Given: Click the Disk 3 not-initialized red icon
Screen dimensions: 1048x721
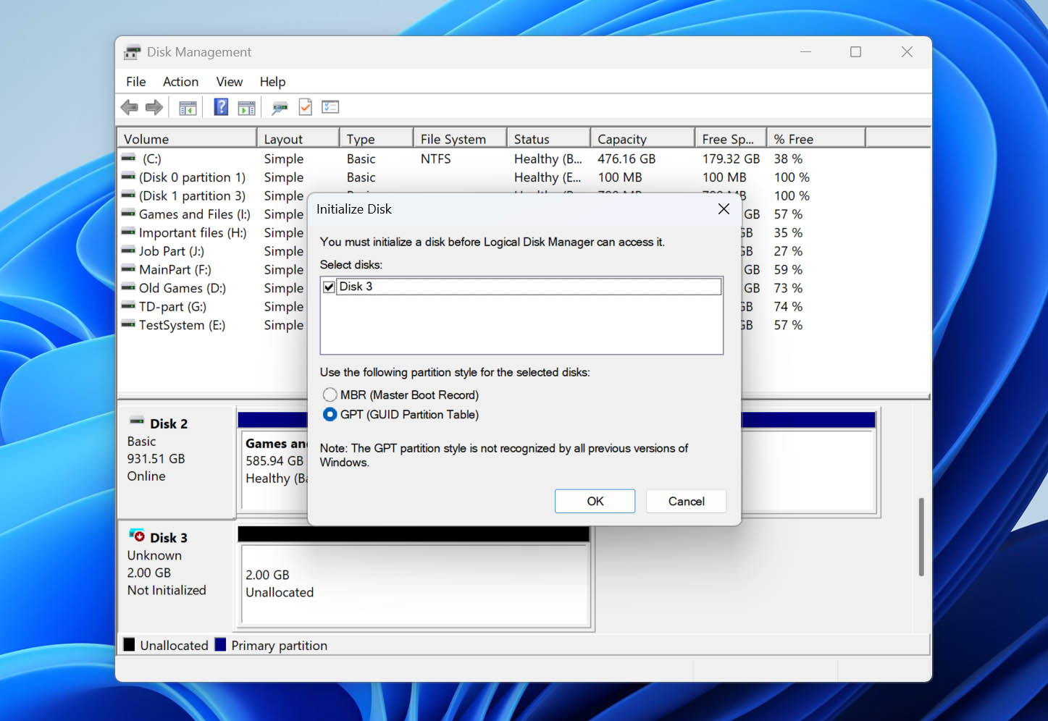Looking at the screenshot, I should click(137, 535).
